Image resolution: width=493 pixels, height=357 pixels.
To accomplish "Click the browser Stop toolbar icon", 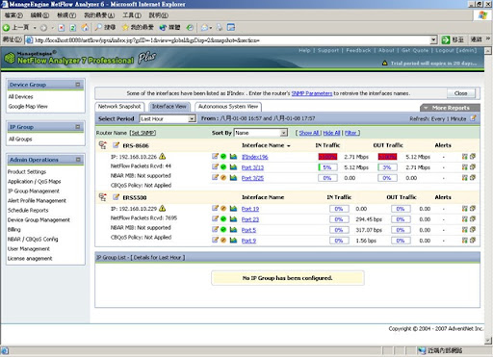I will point(62,28).
